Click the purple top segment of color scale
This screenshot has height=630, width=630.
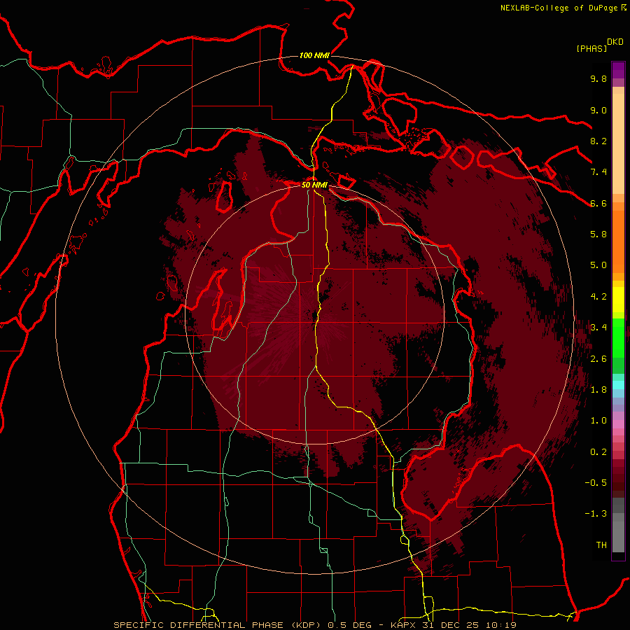[x=618, y=70]
